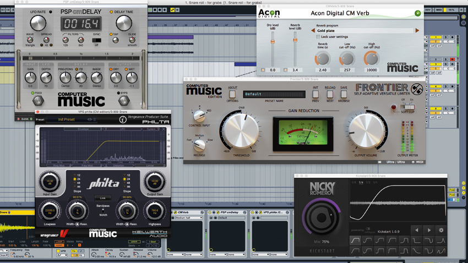Viewport: 468px width, 263px height.
Task: Click the orange SNAP button in the sampler
Action: [59, 245]
